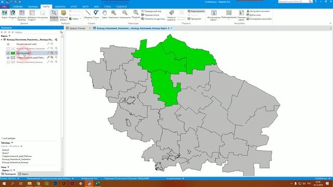Viewport: 333px width, 187px height.
Task: Click the remove X icon in explorer toolbar
Action: (x=5, y=32)
